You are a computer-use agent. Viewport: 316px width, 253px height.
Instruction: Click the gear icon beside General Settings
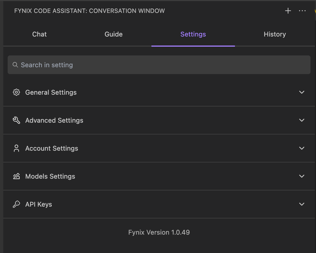pyautogui.click(x=16, y=92)
